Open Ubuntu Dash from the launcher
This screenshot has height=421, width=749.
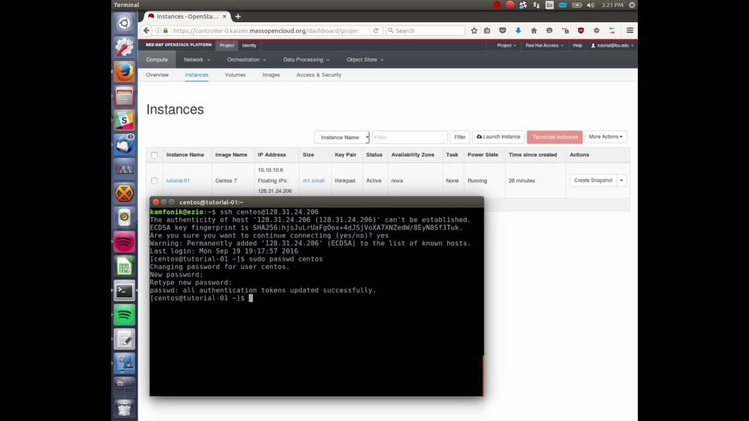pos(124,23)
